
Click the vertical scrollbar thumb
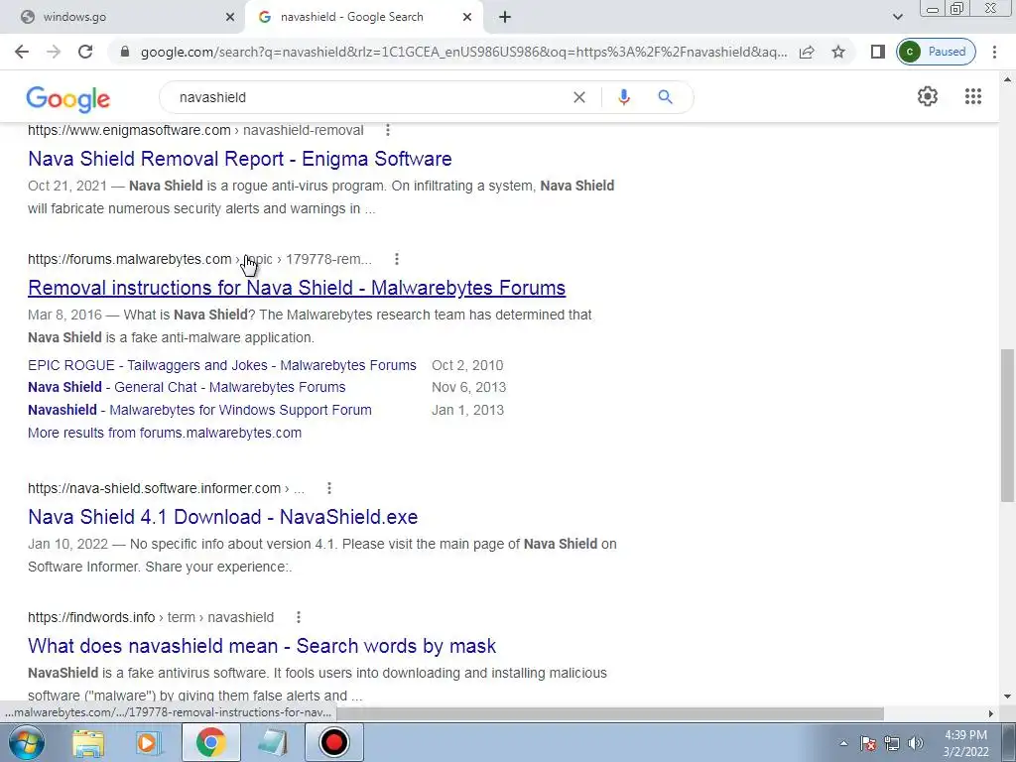[x=1008, y=425]
